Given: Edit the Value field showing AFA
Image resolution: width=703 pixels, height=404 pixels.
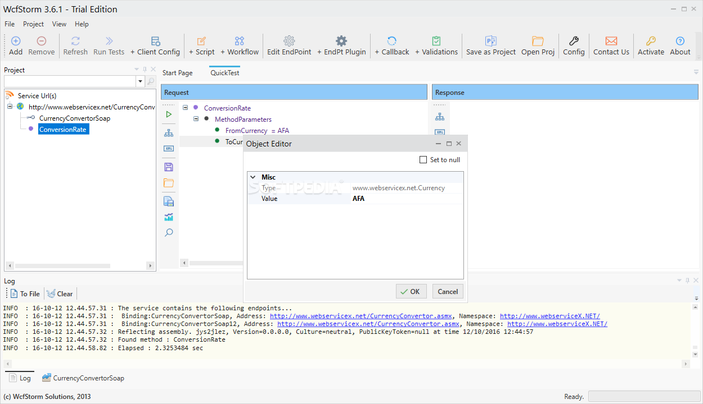Looking at the screenshot, I should coord(407,199).
